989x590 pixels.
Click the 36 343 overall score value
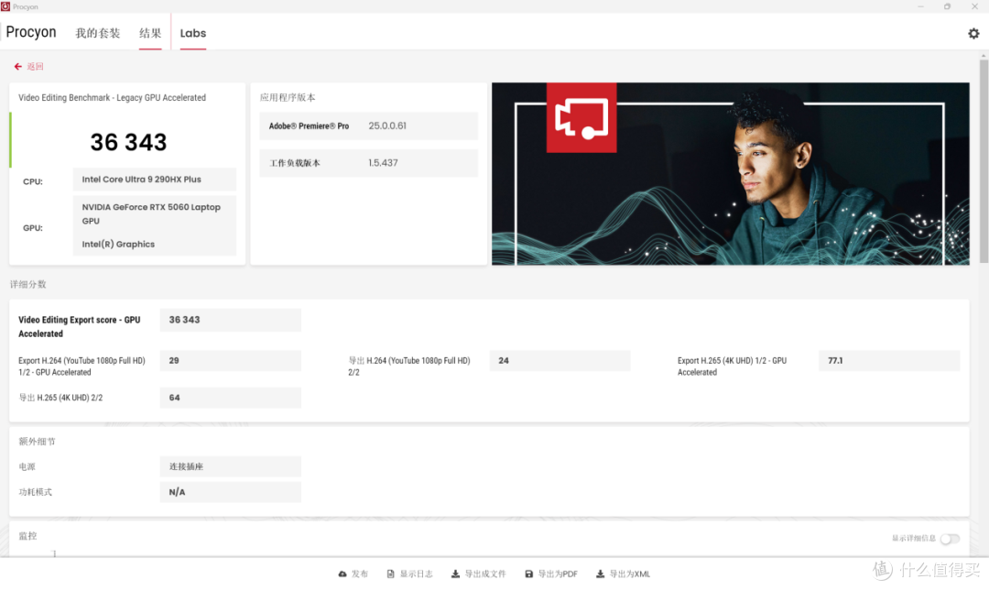[x=129, y=142]
